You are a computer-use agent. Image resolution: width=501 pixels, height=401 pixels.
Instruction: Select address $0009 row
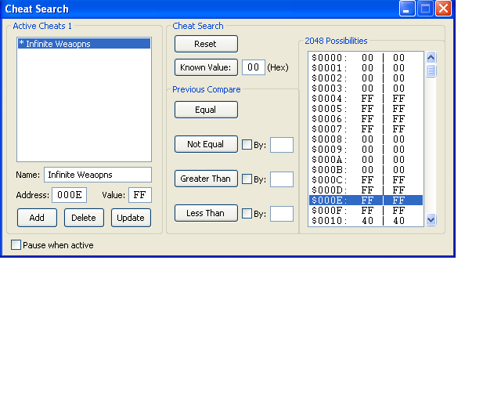tap(366, 150)
